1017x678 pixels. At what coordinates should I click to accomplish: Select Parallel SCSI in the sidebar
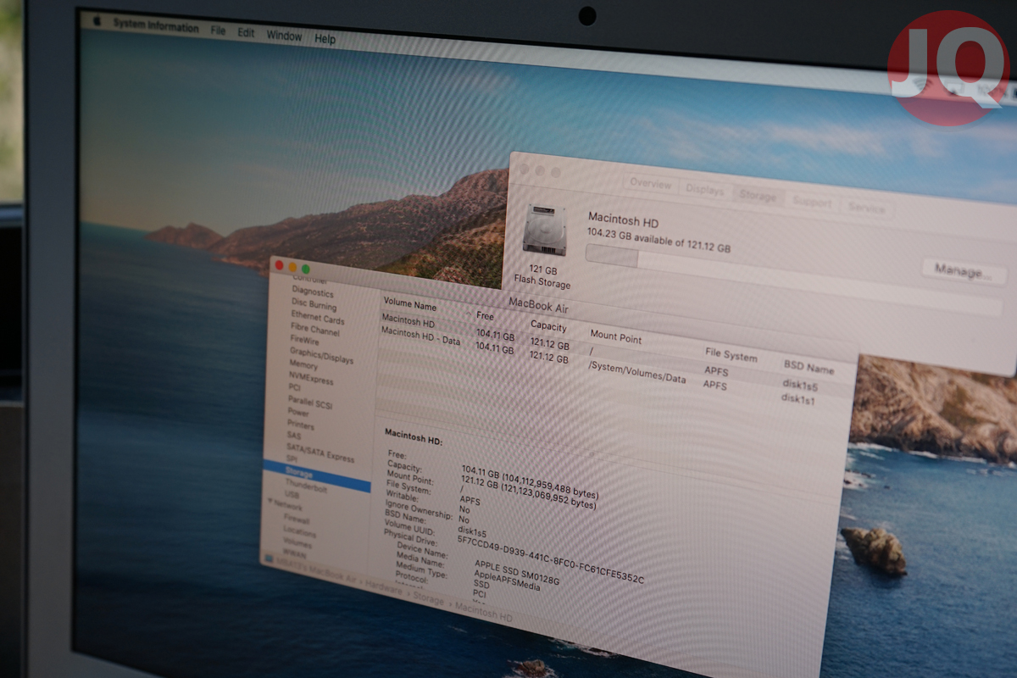click(x=310, y=402)
